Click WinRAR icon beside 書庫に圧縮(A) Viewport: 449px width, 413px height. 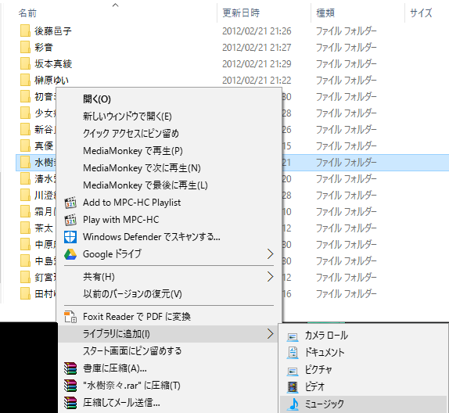pos(70,368)
